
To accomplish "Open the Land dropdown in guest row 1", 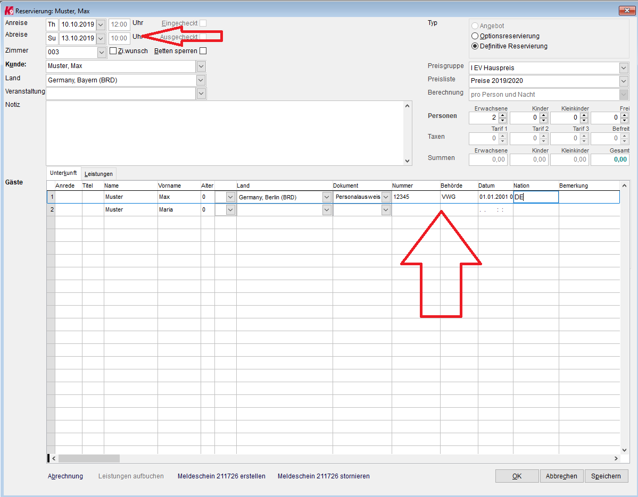I will (327, 197).
